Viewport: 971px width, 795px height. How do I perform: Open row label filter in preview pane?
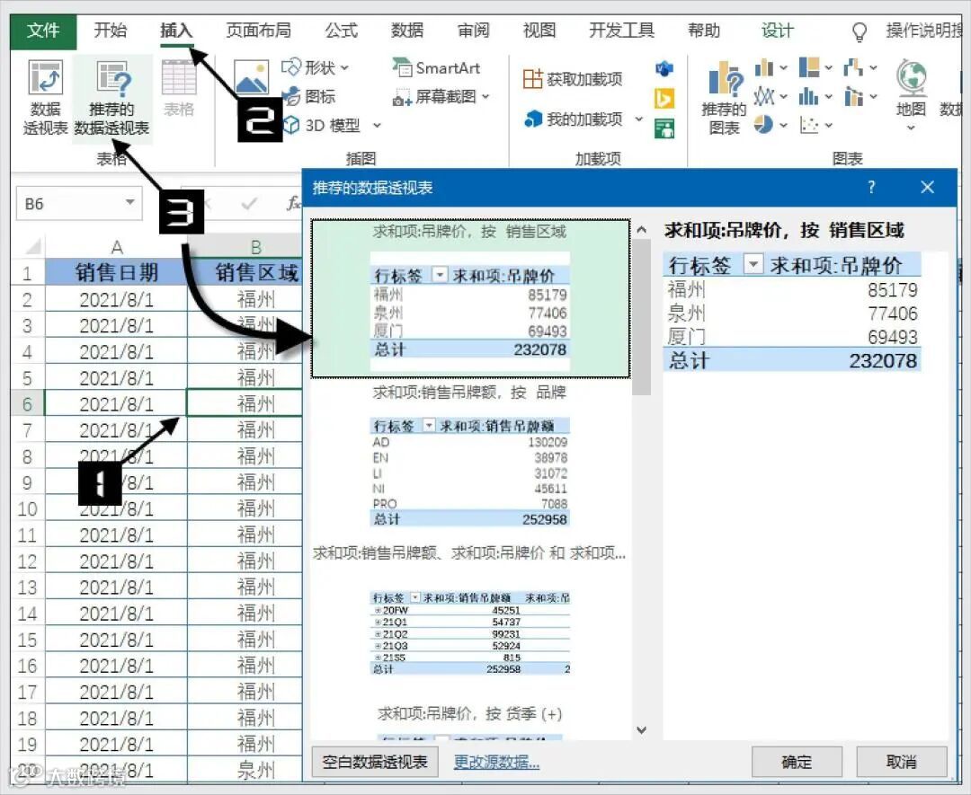tap(753, 265)
